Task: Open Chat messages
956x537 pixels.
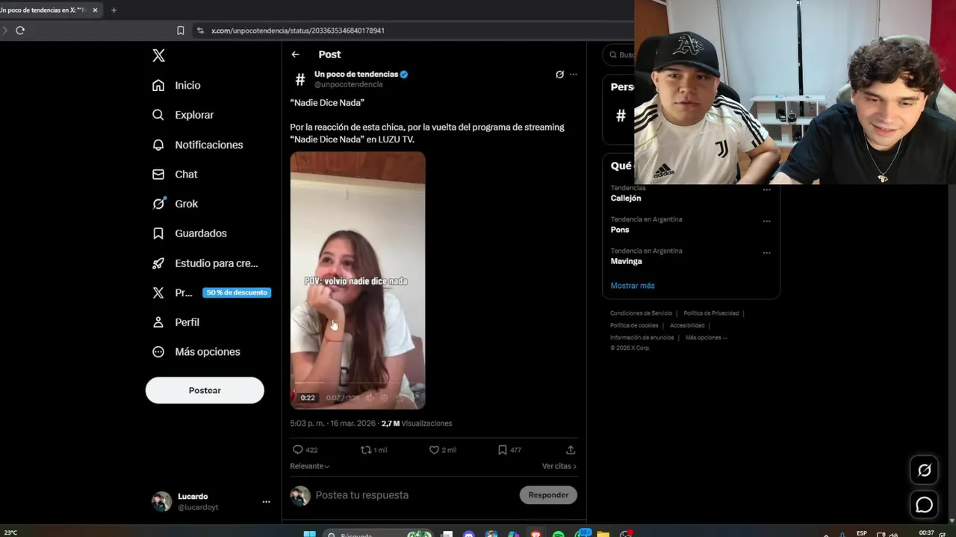Action: [x=175, y=174]
